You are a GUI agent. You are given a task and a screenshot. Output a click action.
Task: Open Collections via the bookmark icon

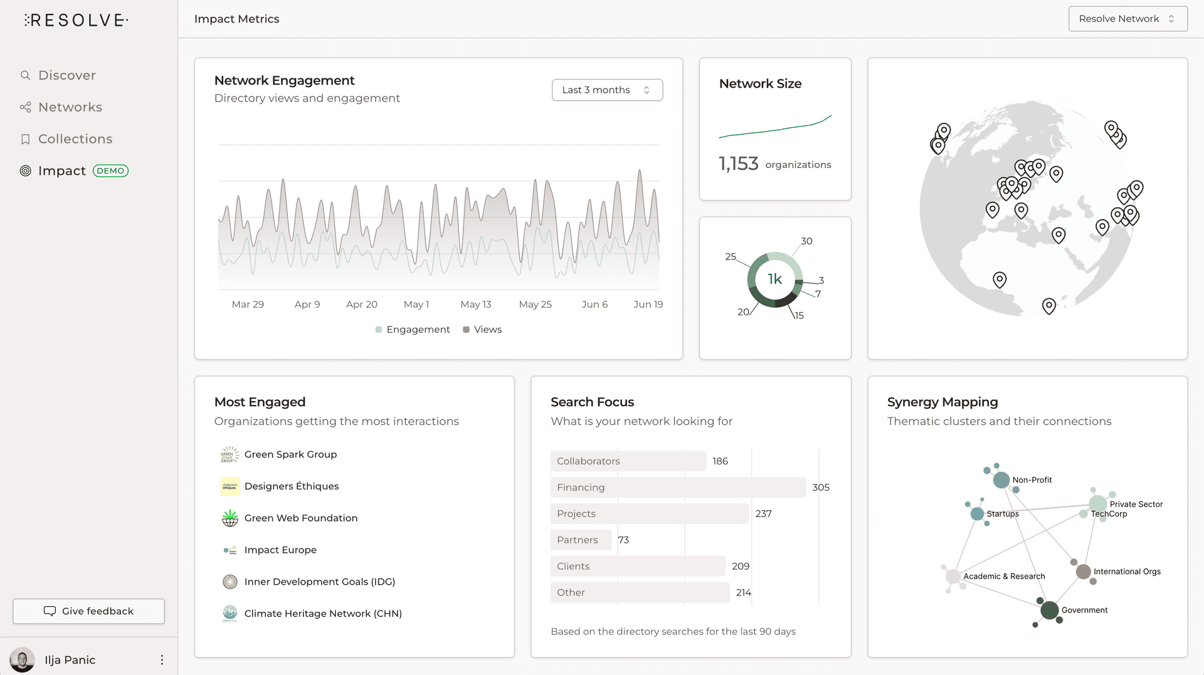25,139
